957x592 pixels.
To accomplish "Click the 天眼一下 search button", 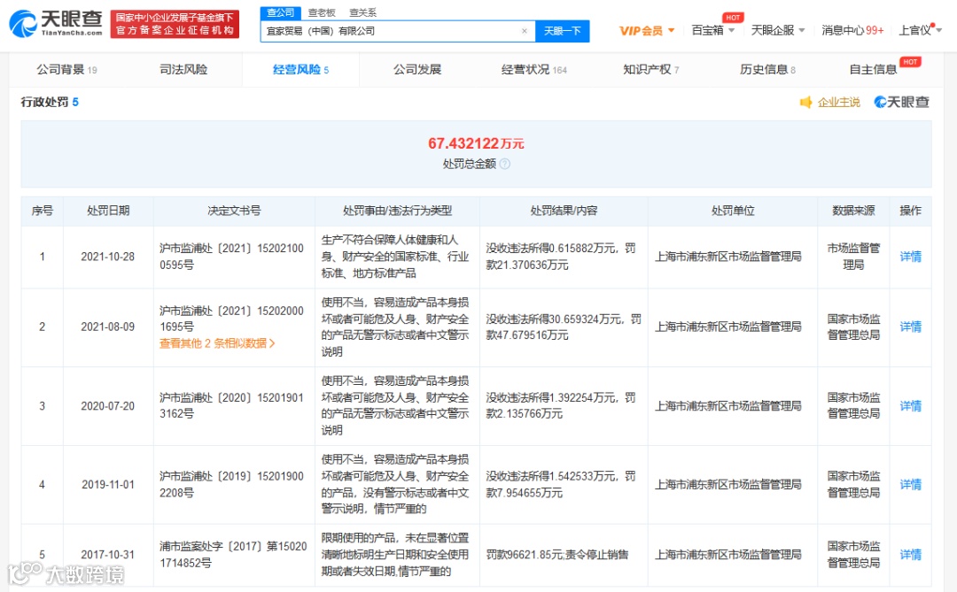I will (562, 31).
